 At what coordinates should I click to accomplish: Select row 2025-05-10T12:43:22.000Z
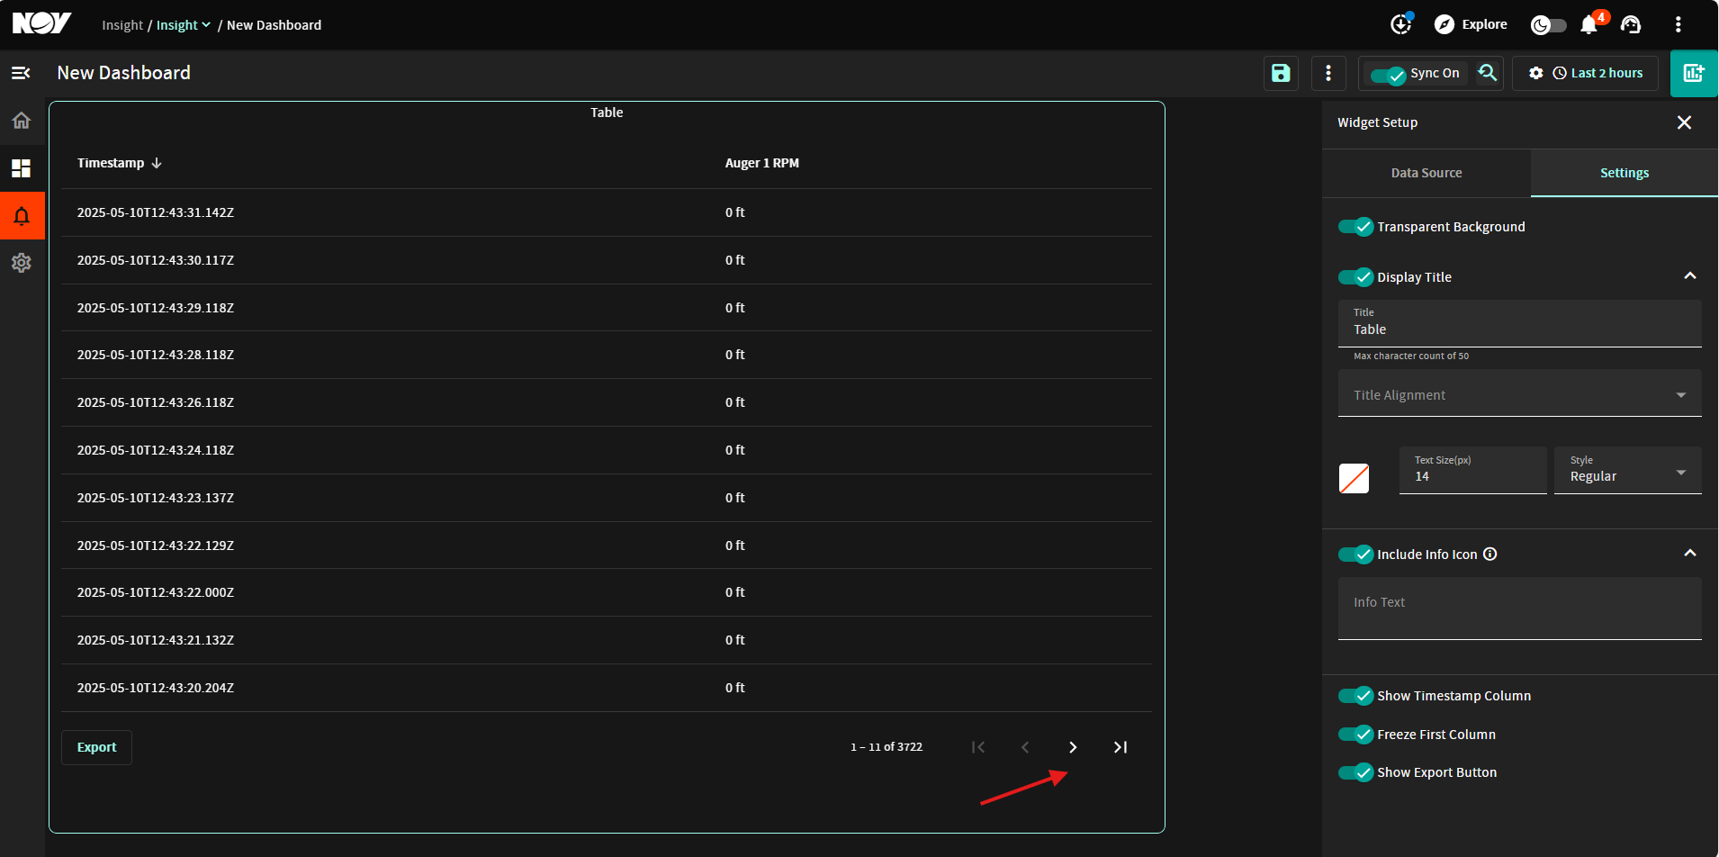point(607,592)
